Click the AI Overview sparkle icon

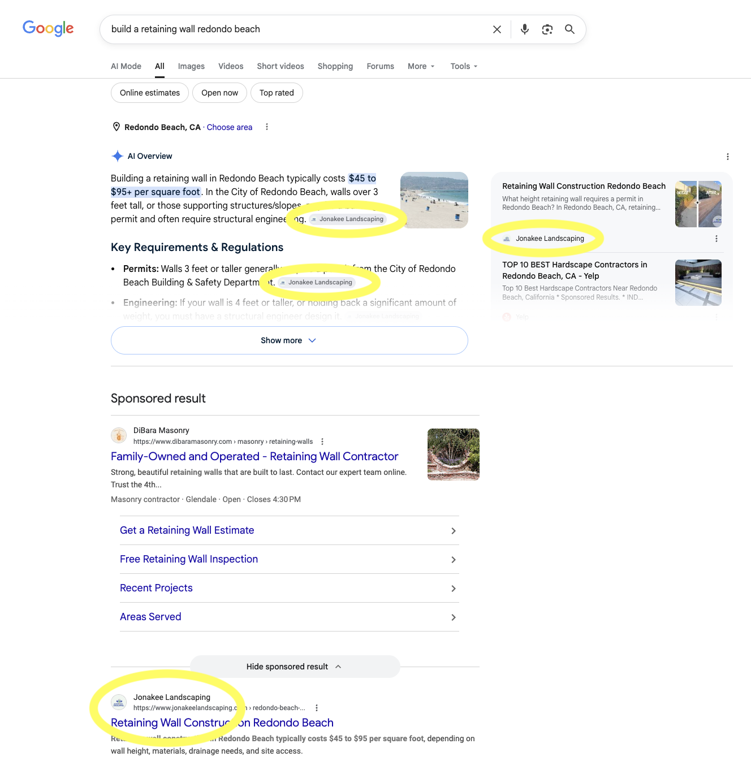click(x=118, y=156)
